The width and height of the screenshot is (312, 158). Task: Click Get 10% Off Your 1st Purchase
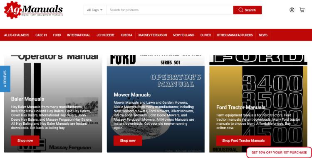tap(279, 152)
